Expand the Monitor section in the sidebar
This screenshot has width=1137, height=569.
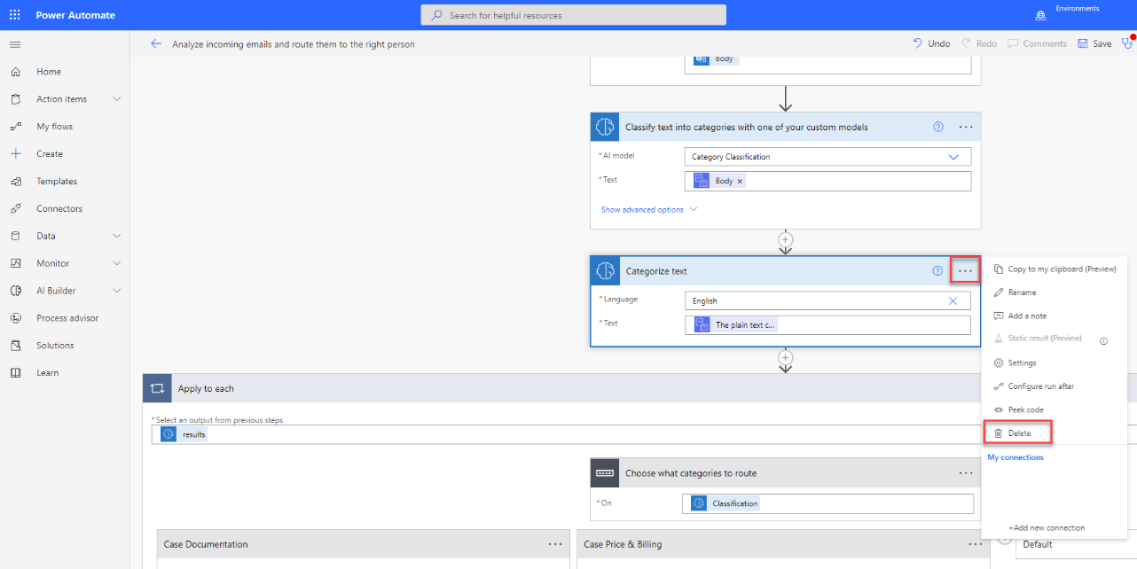pos(116,262)
